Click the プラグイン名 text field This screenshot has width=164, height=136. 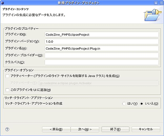[x=102, y=49]
